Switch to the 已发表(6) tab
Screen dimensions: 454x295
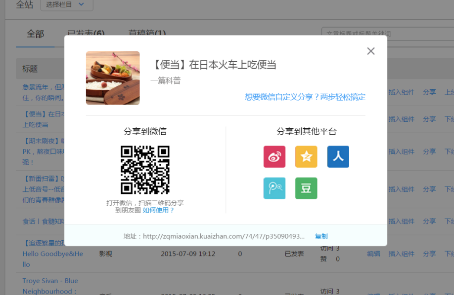click(x=86, y=33)
